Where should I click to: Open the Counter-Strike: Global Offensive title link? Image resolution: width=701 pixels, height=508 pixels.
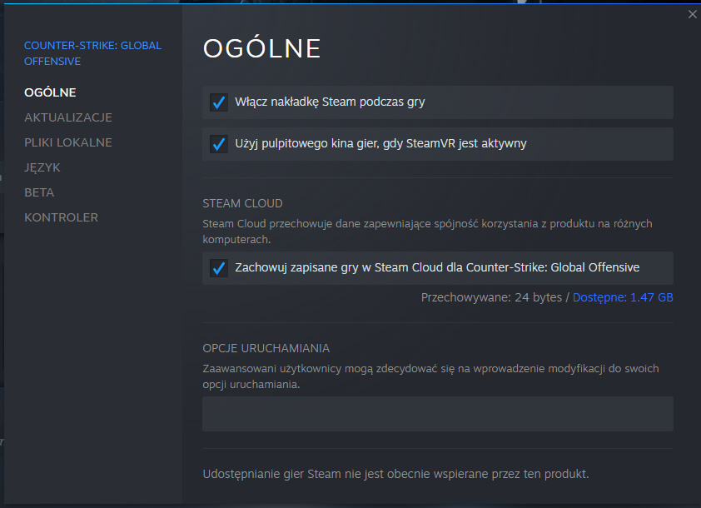(x=92, y=53)
